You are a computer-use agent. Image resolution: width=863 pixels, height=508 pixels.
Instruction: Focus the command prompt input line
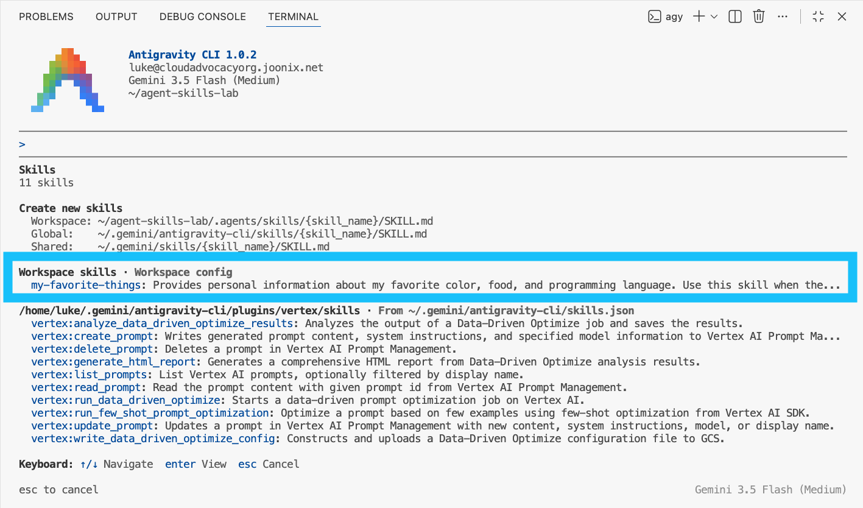click(432, 144)
